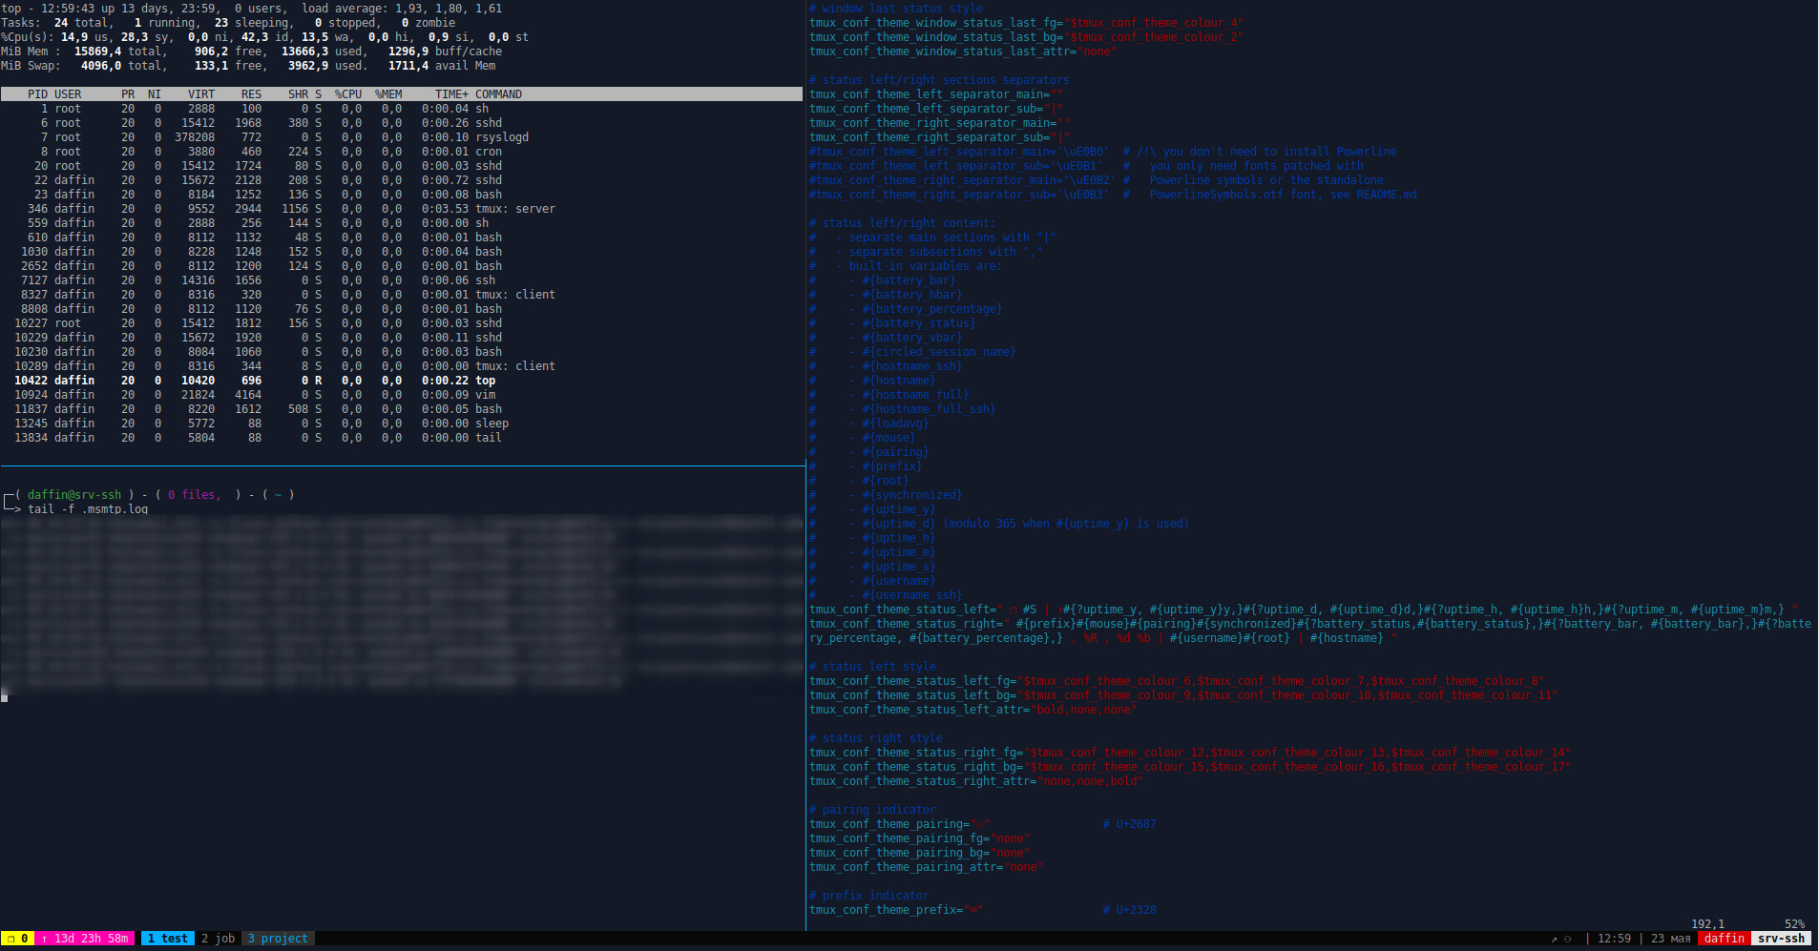Click the 'tail -f .msmtp.log' command line
1819x951 pixels.
tap(88, 509)
